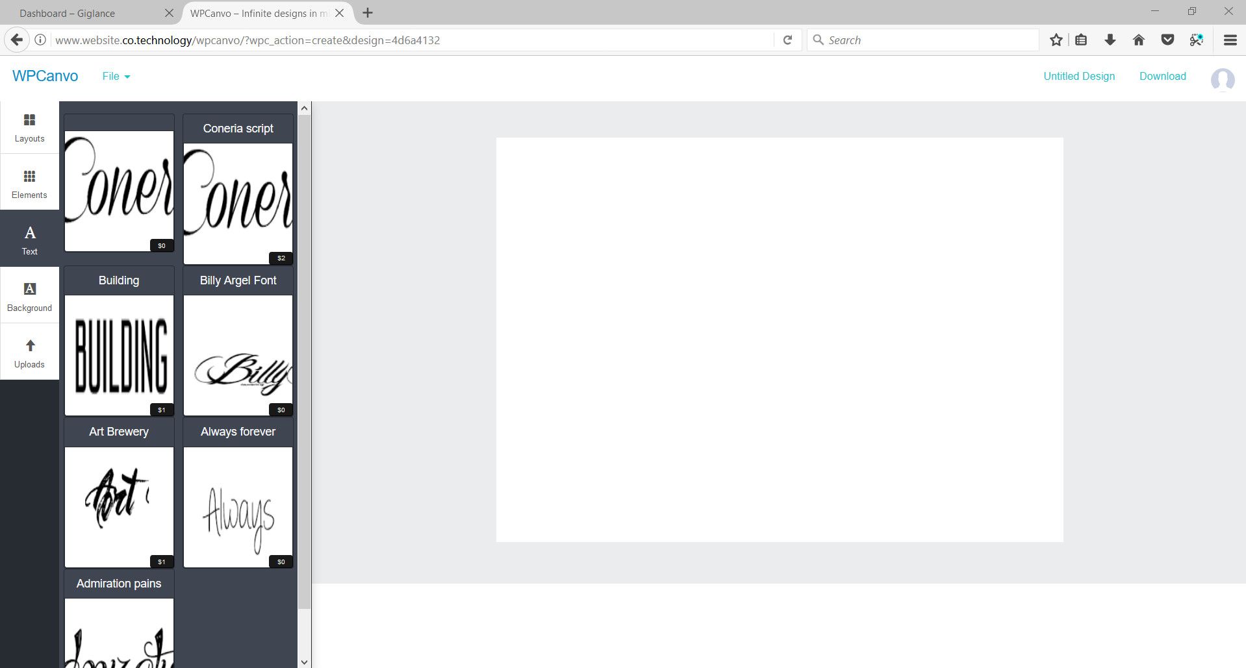Open the downloads arrow icon

pyautogui.click(x=1110, y=40)
